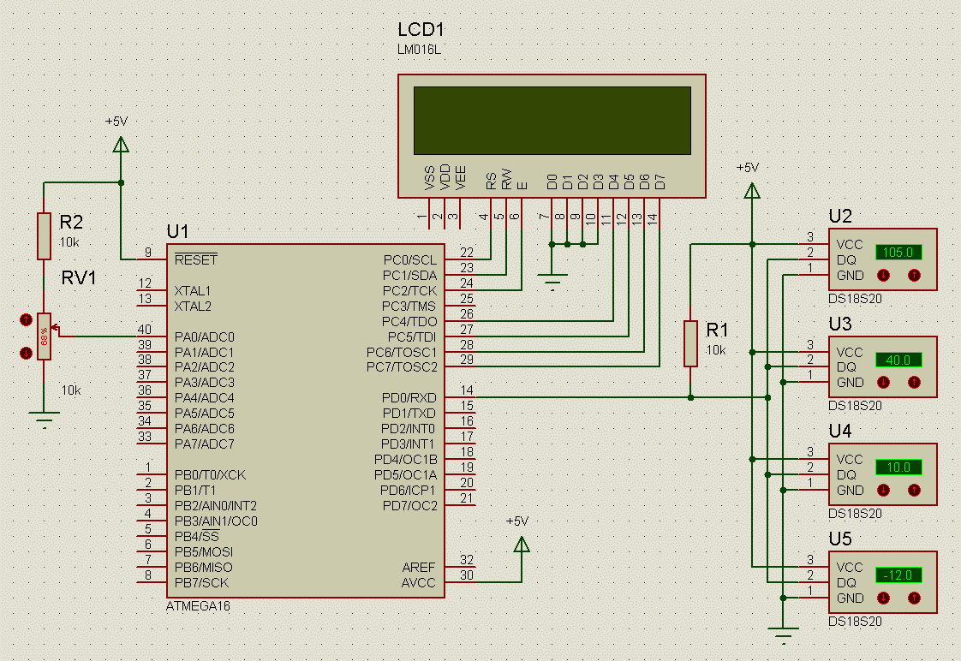The image size is (961, 661).
Task: Click U2 sensor's up-arrow temperature button
Action: (914, 275)
